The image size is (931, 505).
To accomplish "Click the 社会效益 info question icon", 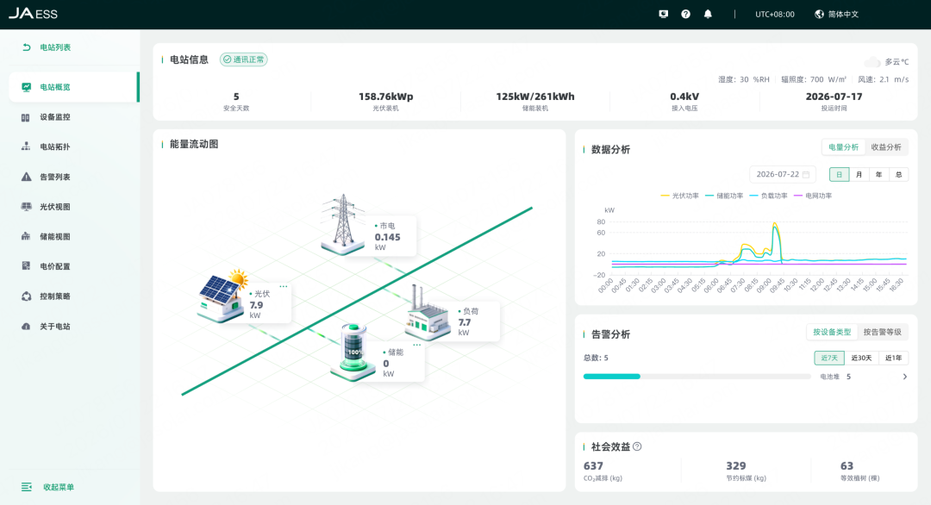I will (637, 446).
